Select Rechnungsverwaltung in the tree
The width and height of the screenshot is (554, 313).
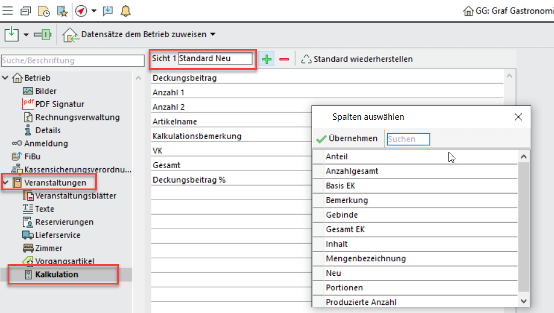pyautogui.click(x=77, y=117)
